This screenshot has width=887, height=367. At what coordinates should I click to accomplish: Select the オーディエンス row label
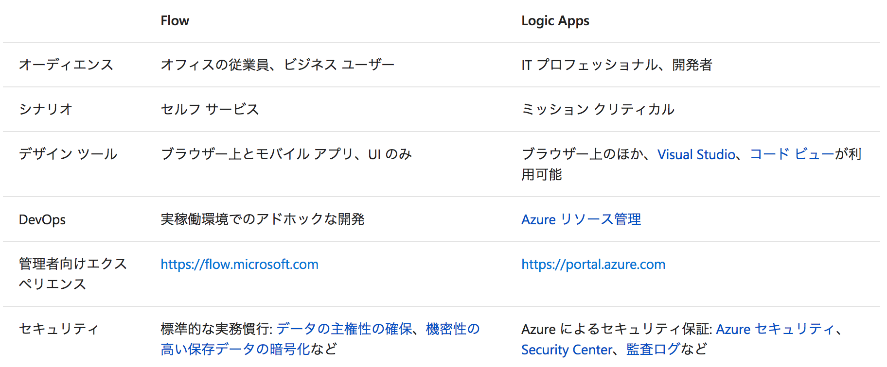point(66,65)
